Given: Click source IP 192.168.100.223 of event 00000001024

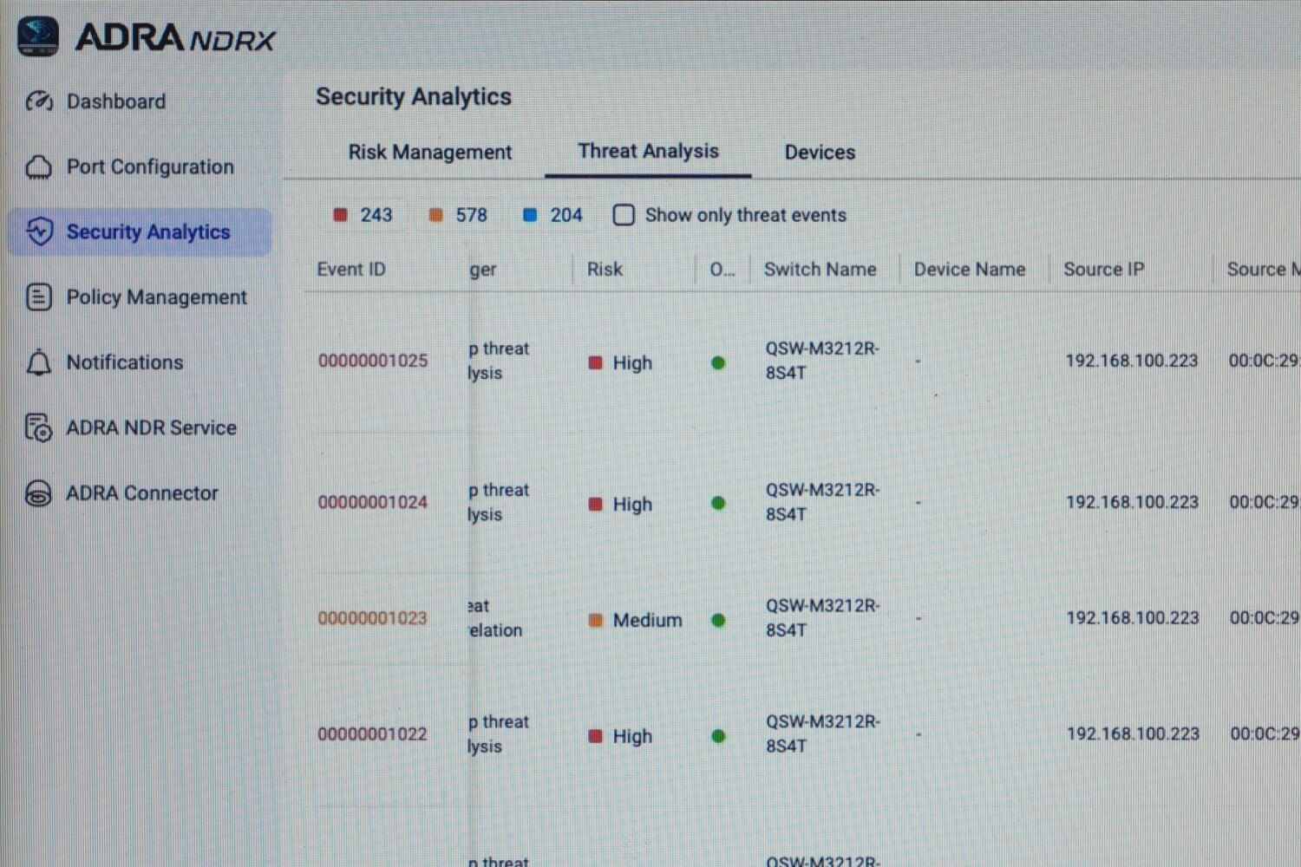Looking at the screenshot, I should coord(1132,502).
